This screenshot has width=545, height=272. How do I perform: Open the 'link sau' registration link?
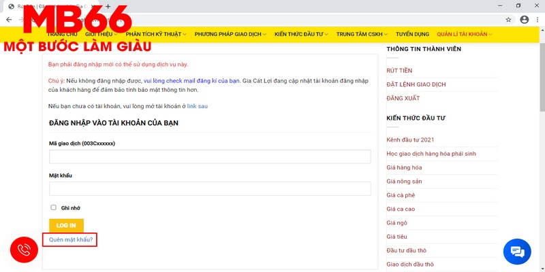(x=197, y=106)
